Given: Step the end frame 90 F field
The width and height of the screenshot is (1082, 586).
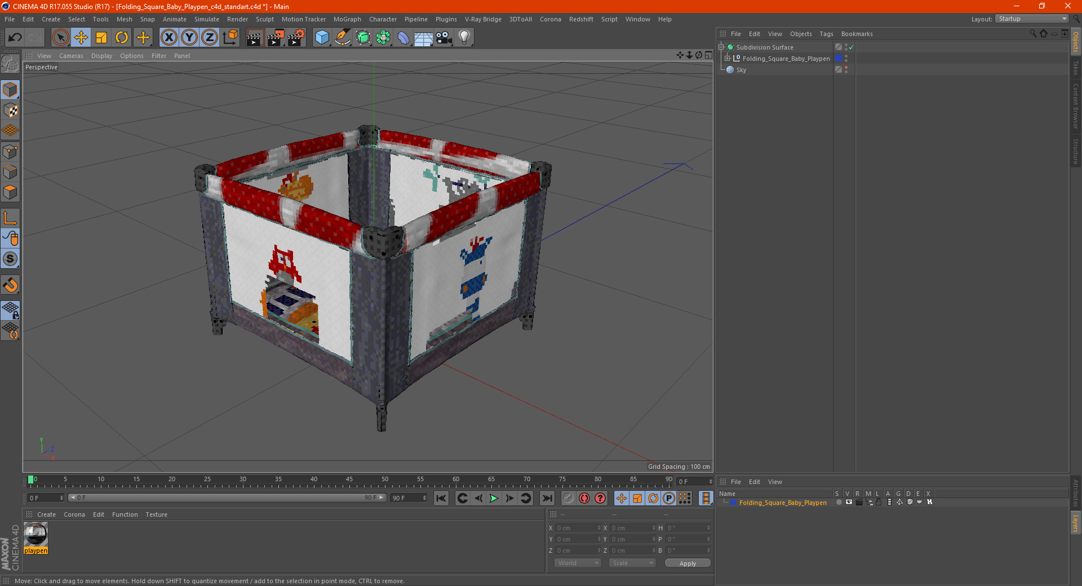Looking at the screenshot, I should [409, 498].
